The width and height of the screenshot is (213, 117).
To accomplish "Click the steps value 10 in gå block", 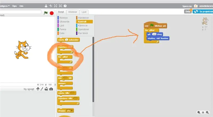I will [x=154, y=34].
